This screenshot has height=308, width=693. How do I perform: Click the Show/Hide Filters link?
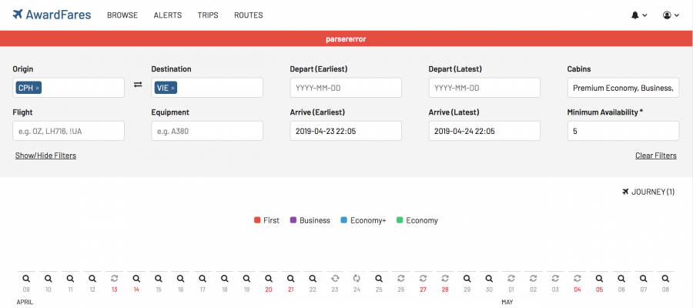(x=45, y=156)
